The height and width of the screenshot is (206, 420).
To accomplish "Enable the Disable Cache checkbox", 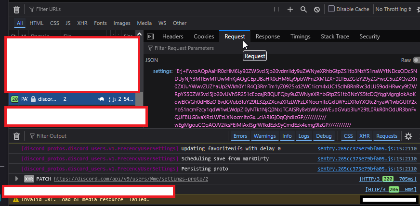I will pos(331,9).
